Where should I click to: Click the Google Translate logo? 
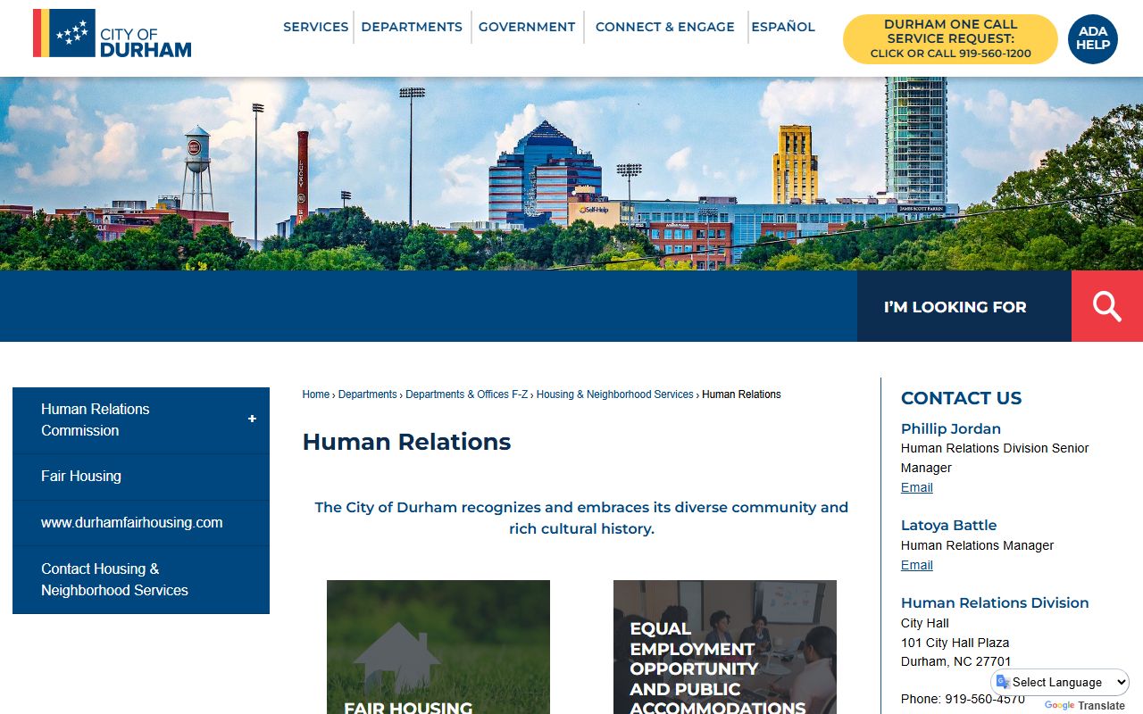point(1059,705)
